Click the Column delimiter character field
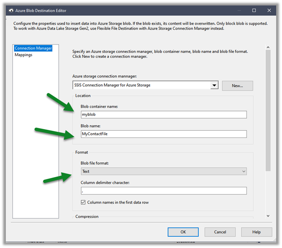The image size is (282, 248). tap(163, 191)
